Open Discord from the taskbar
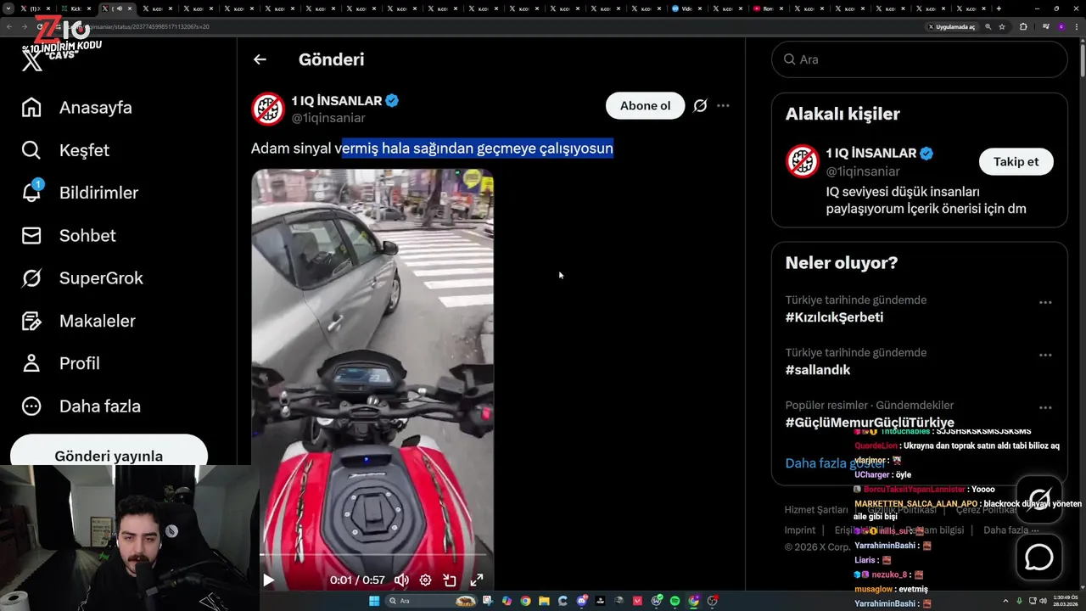The width and height of the screenshot is (1086, 611). [x=582, y=601]
